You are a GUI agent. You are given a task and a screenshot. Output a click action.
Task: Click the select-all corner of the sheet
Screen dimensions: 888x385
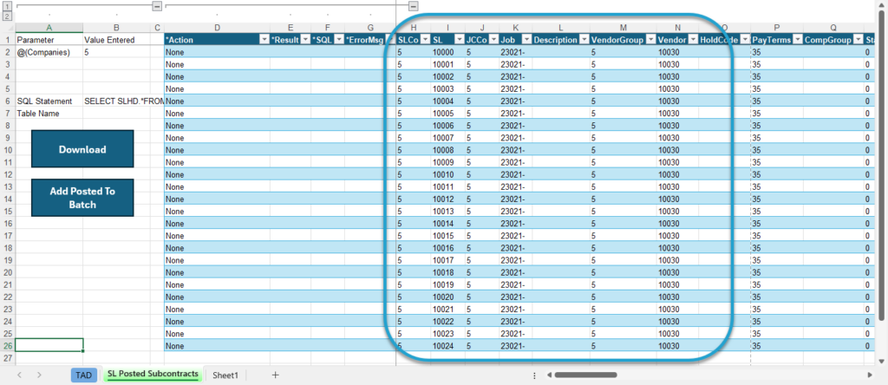click(7, 27)
